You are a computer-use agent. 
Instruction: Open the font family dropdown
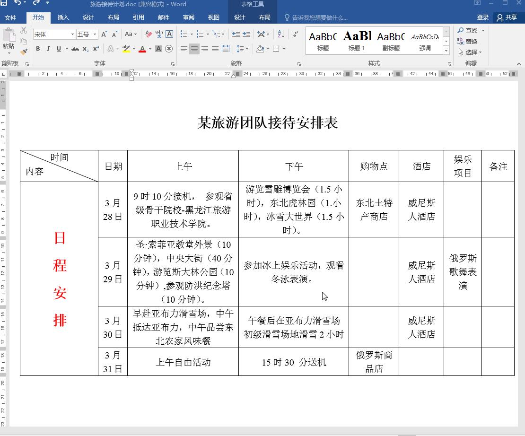pos(73,34)
